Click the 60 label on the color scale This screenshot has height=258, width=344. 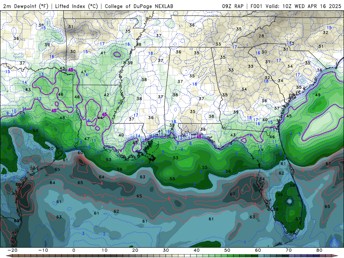coord(258,250)
